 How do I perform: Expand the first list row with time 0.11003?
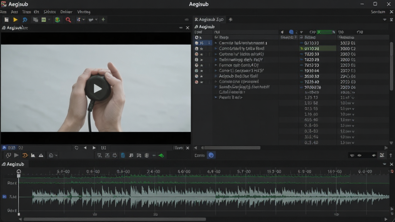pyautogui.click(x=216, y=43)
